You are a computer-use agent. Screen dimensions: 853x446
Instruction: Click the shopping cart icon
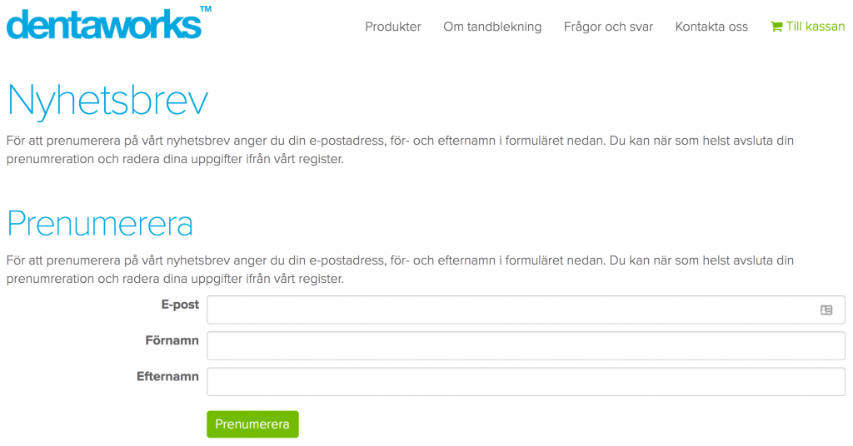[x=776, y=27]
